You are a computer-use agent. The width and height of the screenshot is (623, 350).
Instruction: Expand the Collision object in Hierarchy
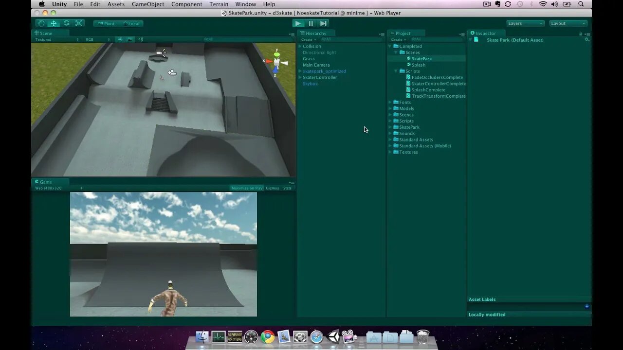click(300, 46)
